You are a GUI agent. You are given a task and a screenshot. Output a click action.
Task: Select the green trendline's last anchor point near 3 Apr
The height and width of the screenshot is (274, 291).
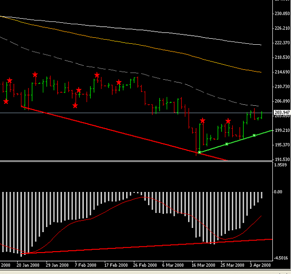tap(254, 136)
